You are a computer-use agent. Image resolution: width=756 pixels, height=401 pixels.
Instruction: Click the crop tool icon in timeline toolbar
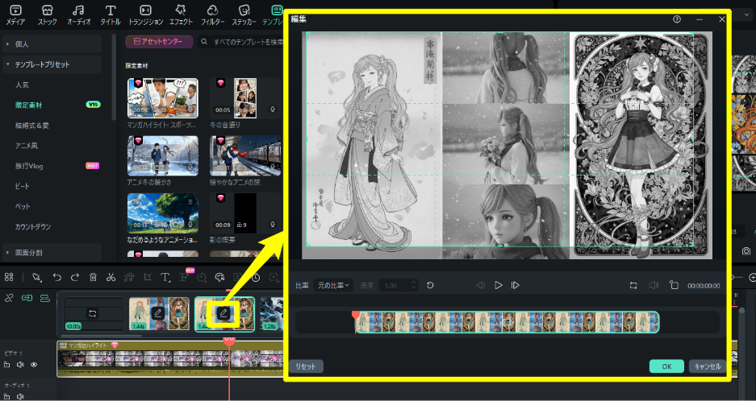tap(148, 277)
